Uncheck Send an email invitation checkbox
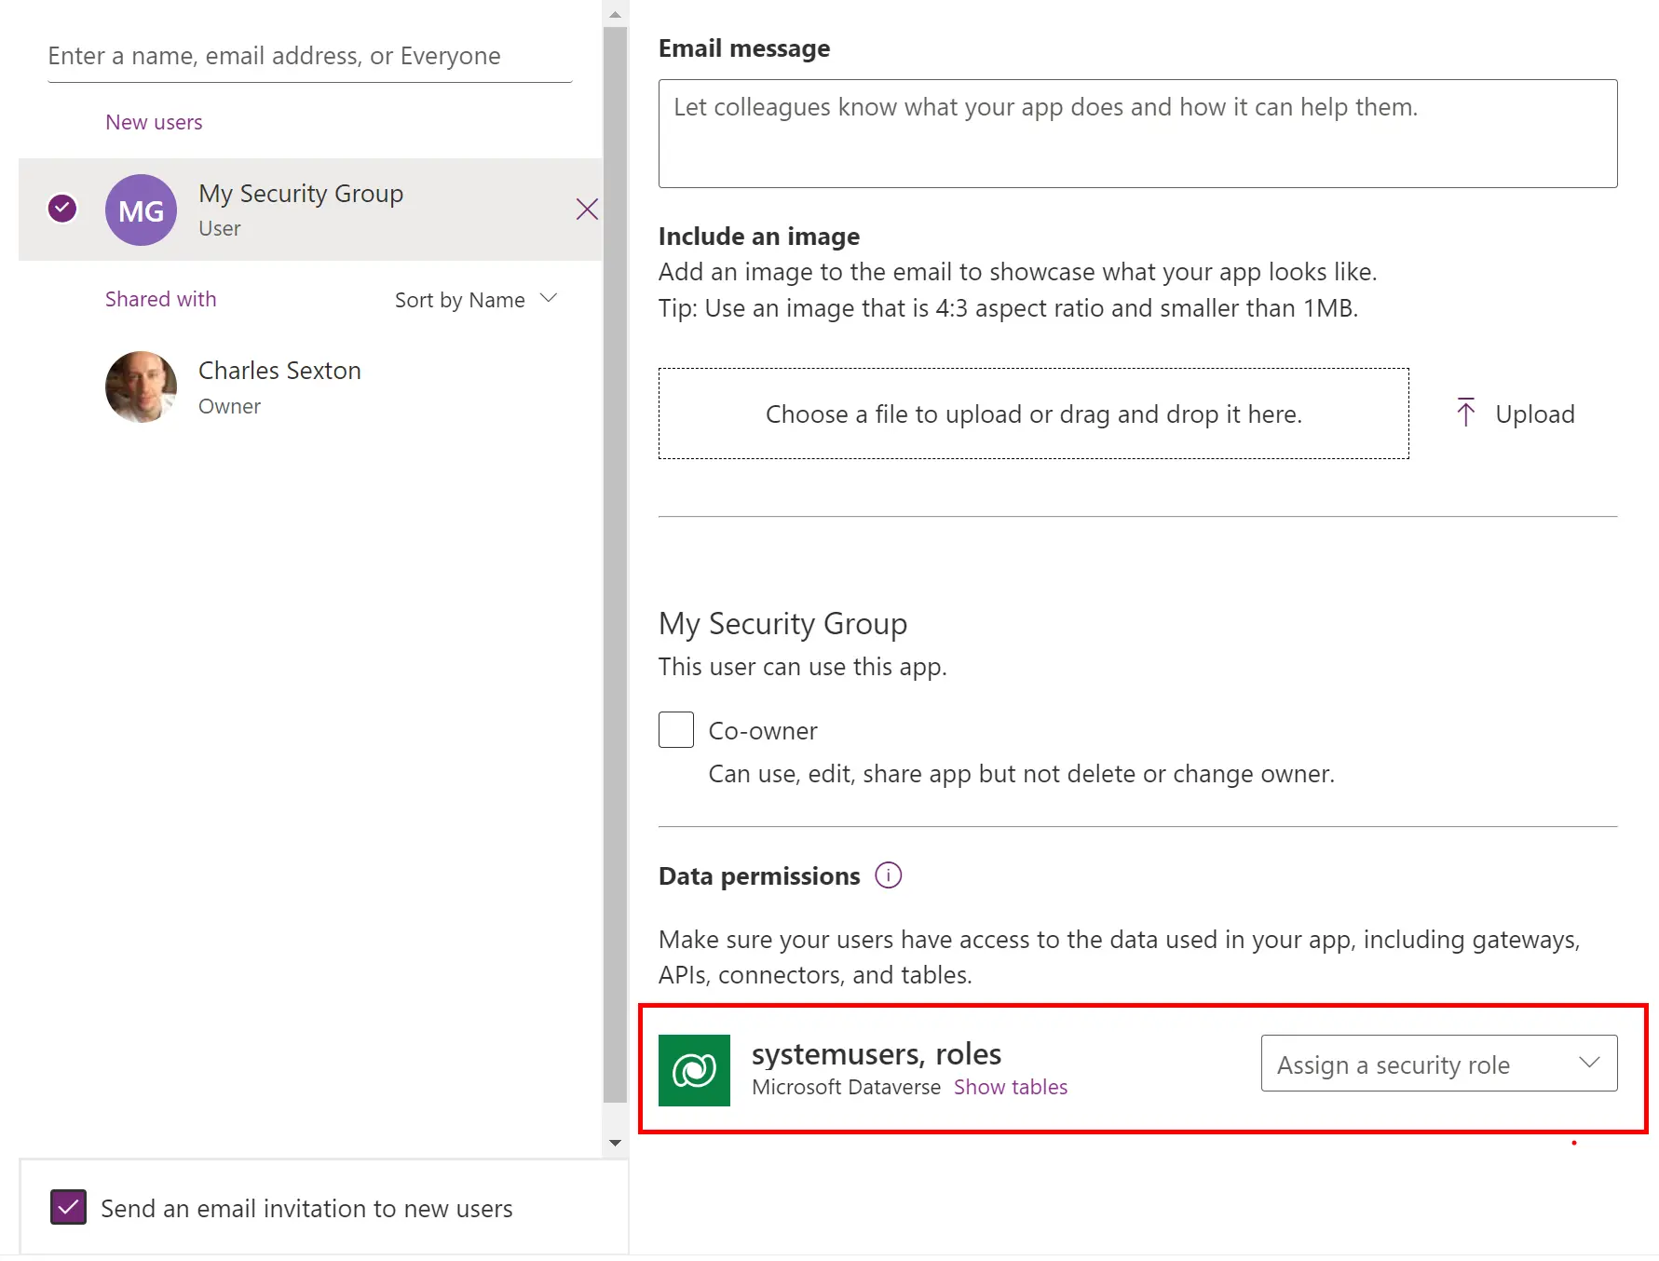This screenshot has width=1659, height=1261. pyautogui.click(x=69, y=1207)
